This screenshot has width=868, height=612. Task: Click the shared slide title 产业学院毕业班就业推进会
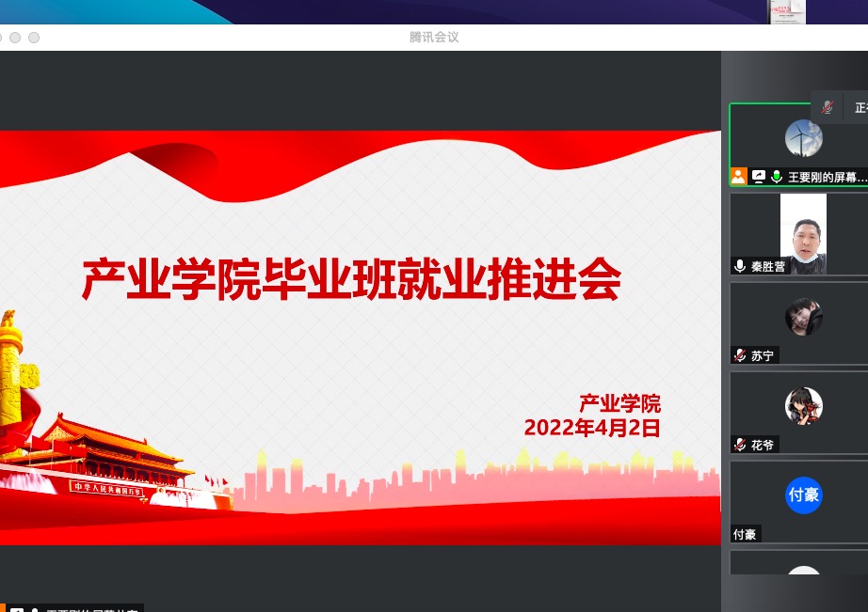pyautogui.click(x=351, y=279)
